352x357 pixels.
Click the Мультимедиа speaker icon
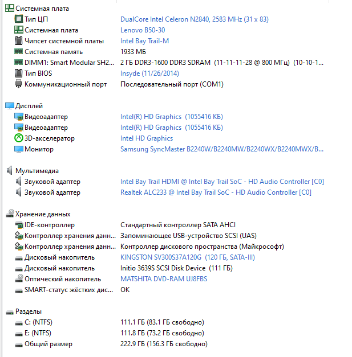[9, 170]
